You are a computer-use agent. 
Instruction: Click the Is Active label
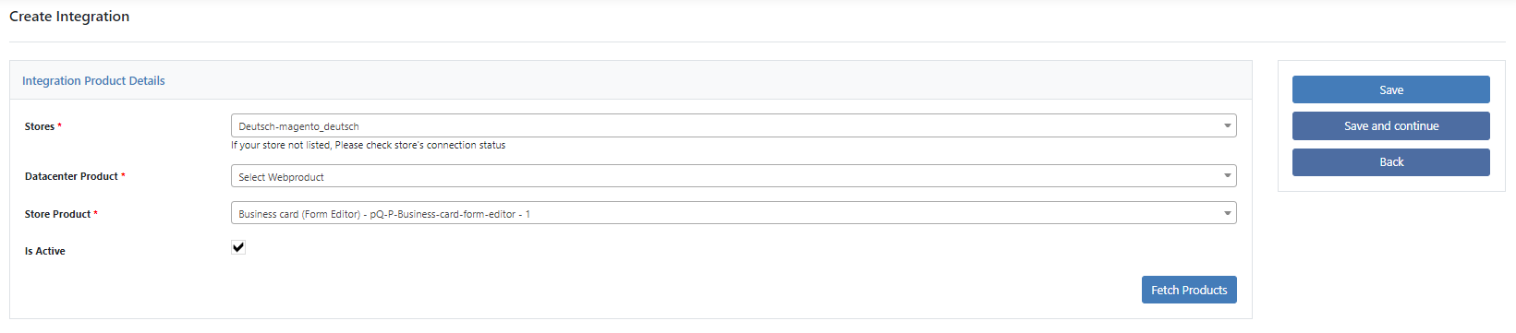45,251
